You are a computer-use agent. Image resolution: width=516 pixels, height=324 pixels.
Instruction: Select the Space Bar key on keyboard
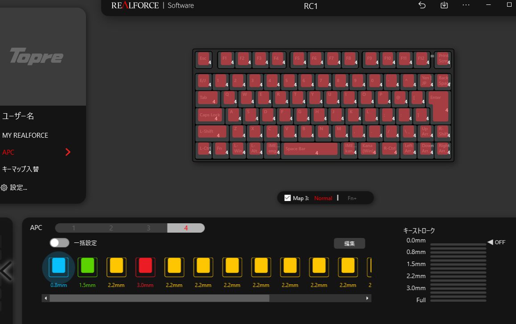point(310,149)
